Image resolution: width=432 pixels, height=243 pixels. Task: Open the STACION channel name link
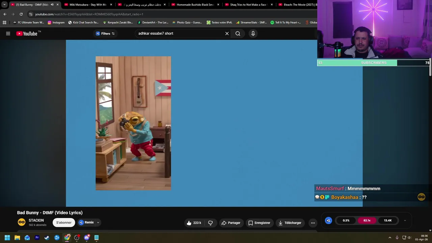coord(36,220)
